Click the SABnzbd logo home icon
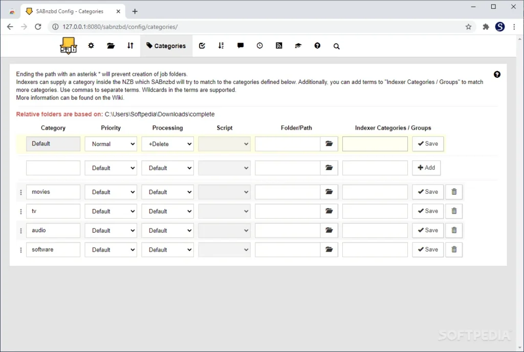Screen dimensions: 524x352 [69, 46]
